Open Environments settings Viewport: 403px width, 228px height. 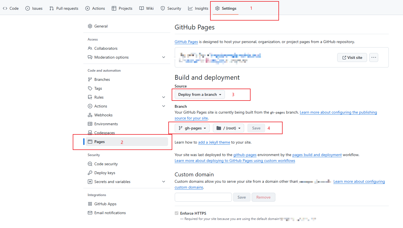coord(127,124)
